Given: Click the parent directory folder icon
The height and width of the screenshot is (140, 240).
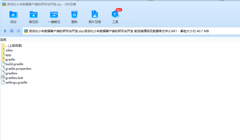Looking at the screenshot, I should (x=3, y=45).
